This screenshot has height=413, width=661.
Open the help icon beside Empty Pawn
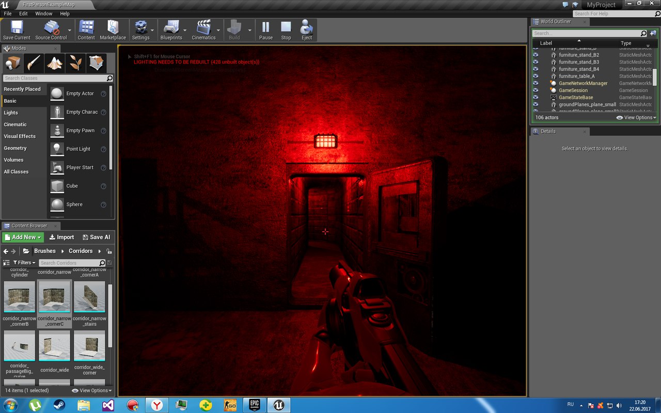[103, 131]
